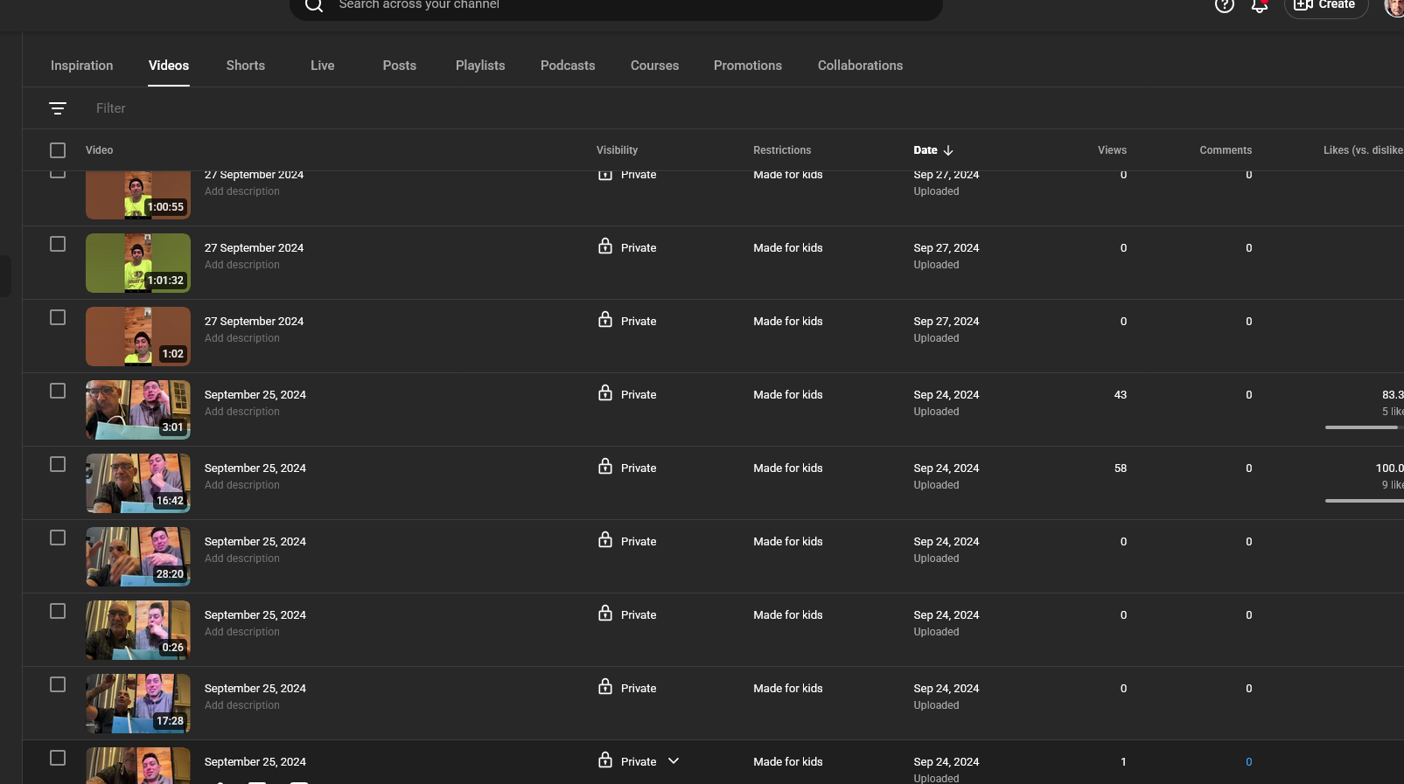Check the box for the 16:42 video
This screenshot has height=784, width=1404.
[58, 464]
